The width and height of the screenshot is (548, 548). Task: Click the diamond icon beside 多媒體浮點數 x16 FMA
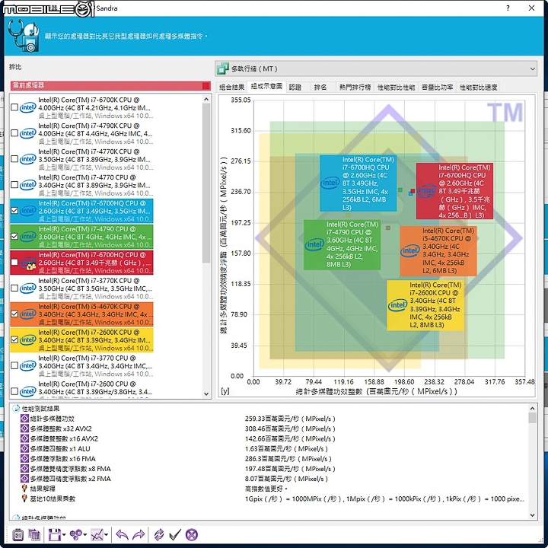(24, 458)
